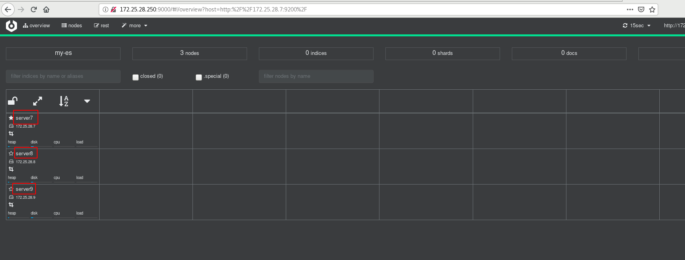
Task: Open the nodes page
Action: [72, 26]
